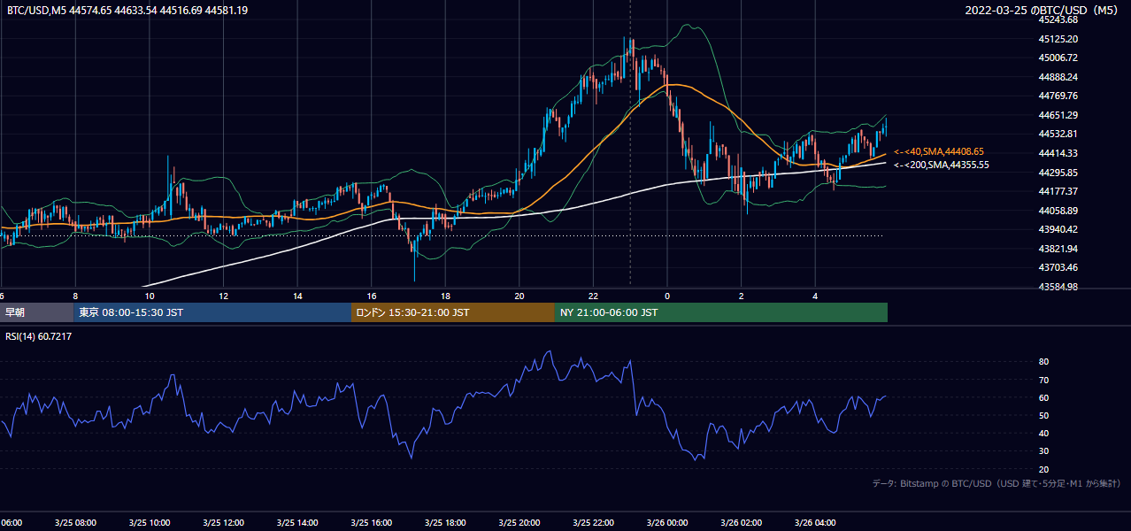Click the 3/25 22:00 date axis label
Viewport: 1131px width, 531px height.
[593, 523]
